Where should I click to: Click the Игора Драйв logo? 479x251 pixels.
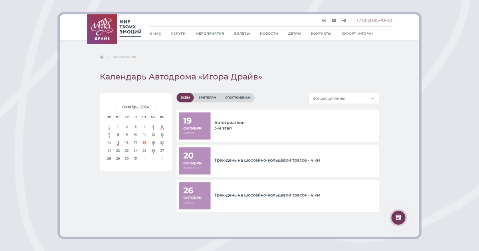click(x=102, y=29)
